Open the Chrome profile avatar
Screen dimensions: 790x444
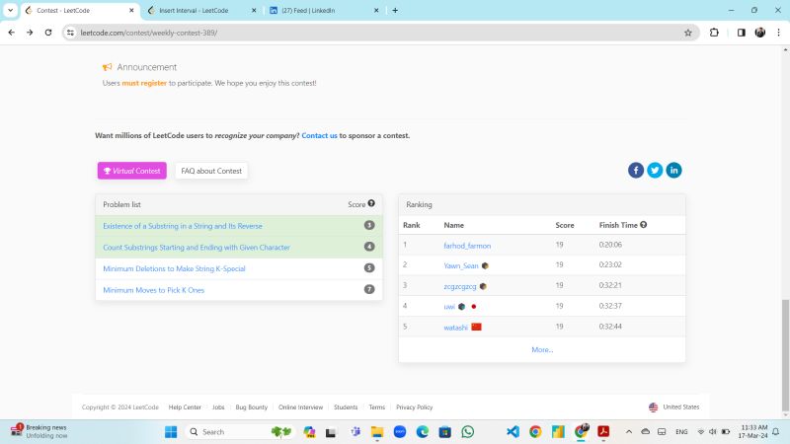(x=760, y=33)
